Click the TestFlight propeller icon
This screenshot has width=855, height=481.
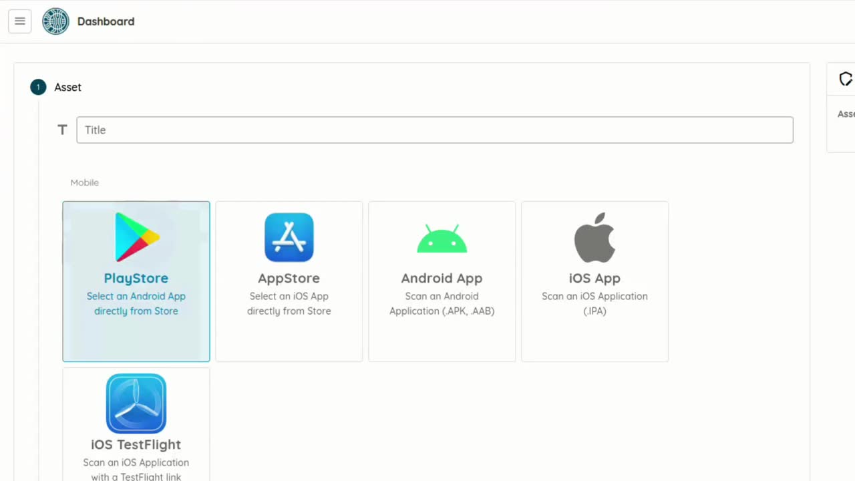click(136, 404)
